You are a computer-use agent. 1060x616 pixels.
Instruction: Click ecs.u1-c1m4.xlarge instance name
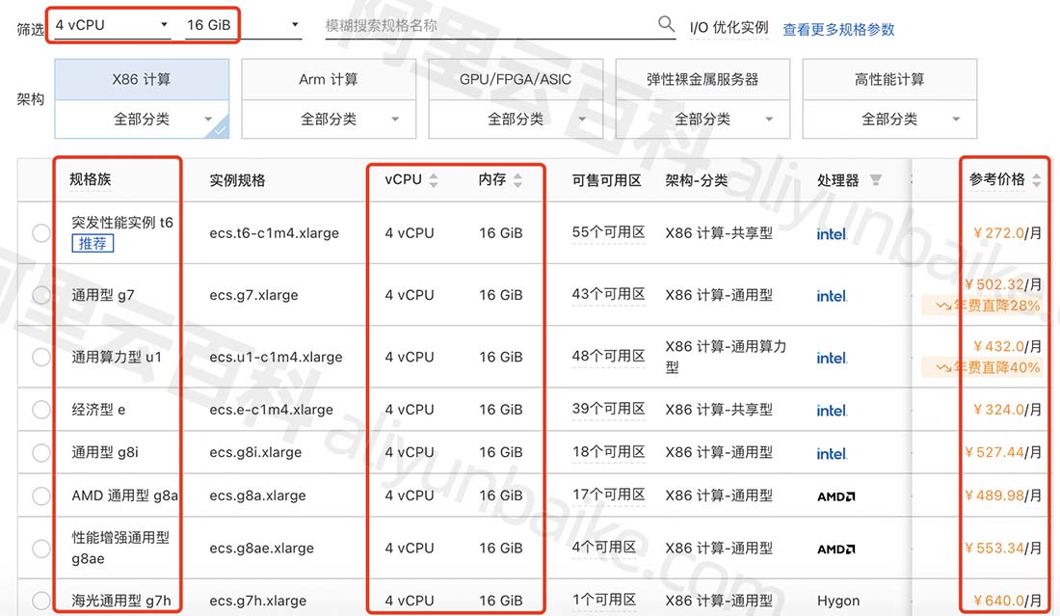[x=276, y=357]
